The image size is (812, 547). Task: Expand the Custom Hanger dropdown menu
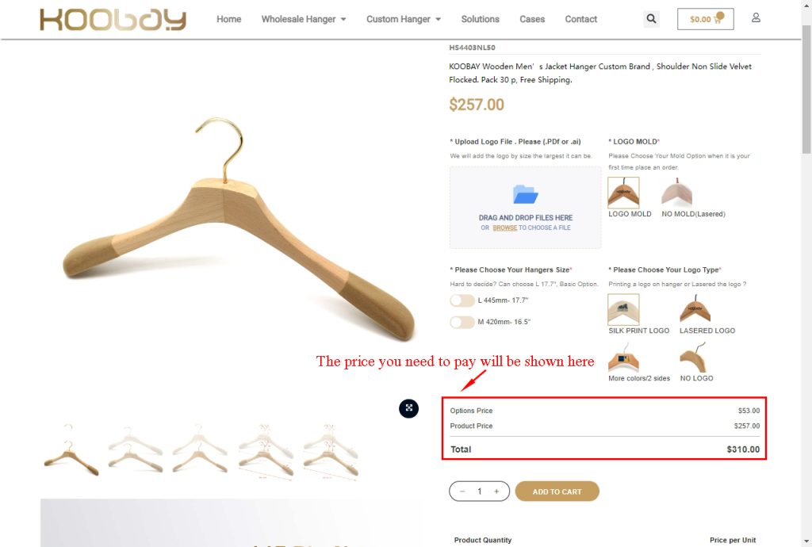(x=404, y=19)
